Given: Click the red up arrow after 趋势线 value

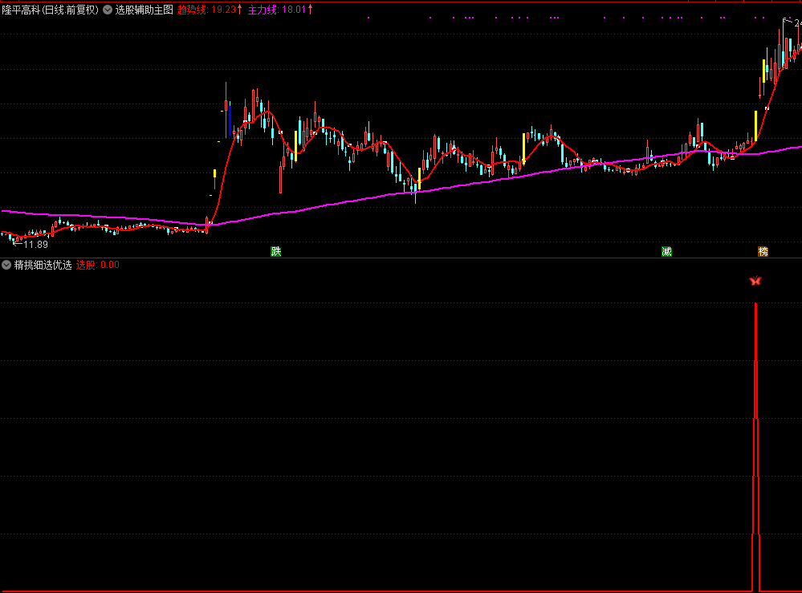Looking at the screenshot, I should coord(240,10).
